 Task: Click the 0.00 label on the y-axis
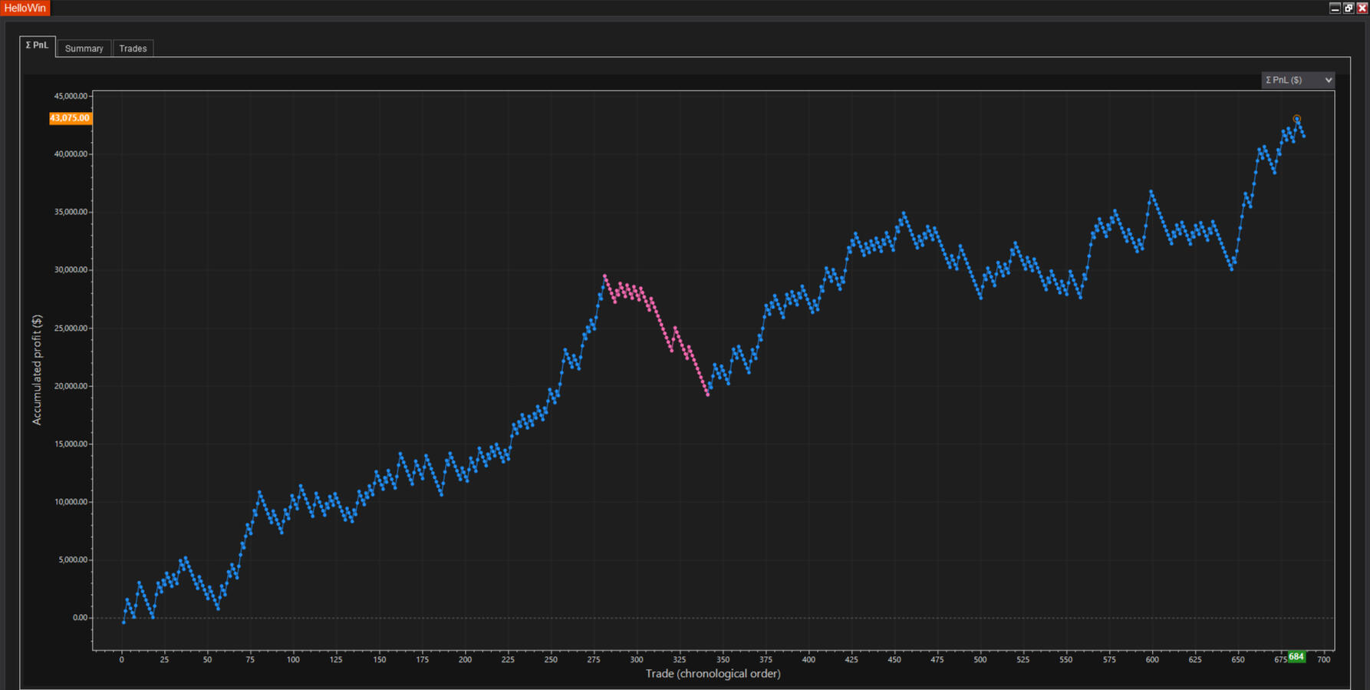coord(80,618)
